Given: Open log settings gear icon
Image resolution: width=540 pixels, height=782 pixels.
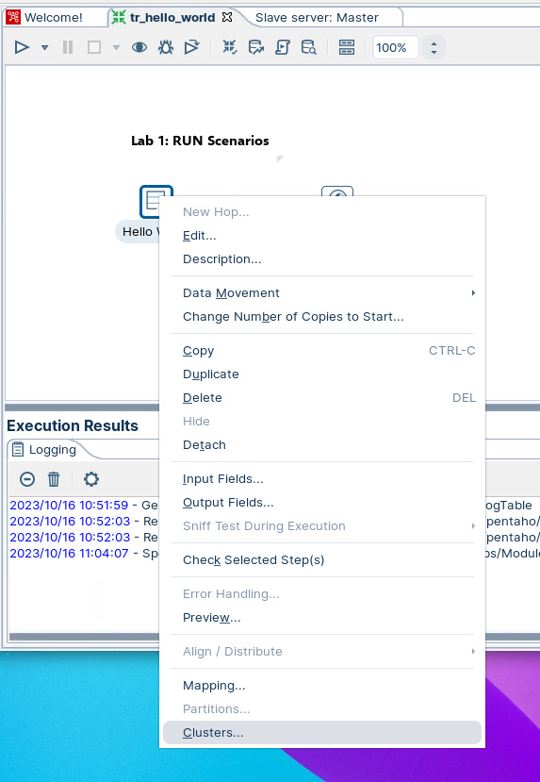Looking at the screenshot, I should click(x=90, y=479).
